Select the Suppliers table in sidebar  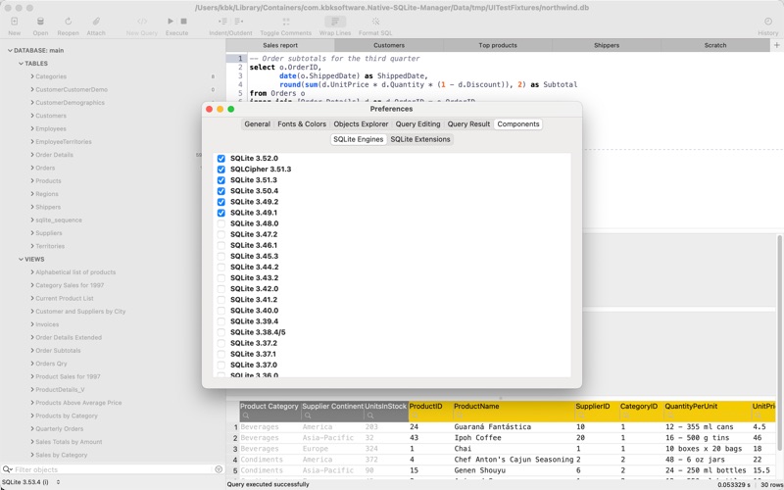[48, 233]
